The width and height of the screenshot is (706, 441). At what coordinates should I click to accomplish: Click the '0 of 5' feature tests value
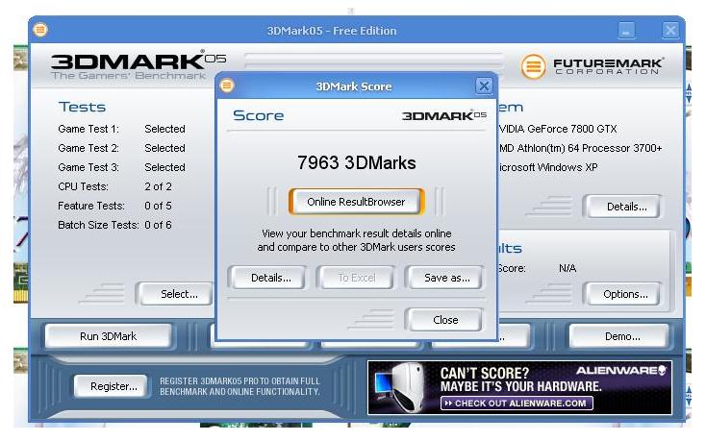(158, 206)
